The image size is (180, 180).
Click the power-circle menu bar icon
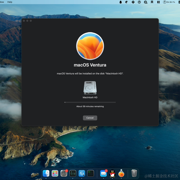pyautogui.click(x=139, y=2)
